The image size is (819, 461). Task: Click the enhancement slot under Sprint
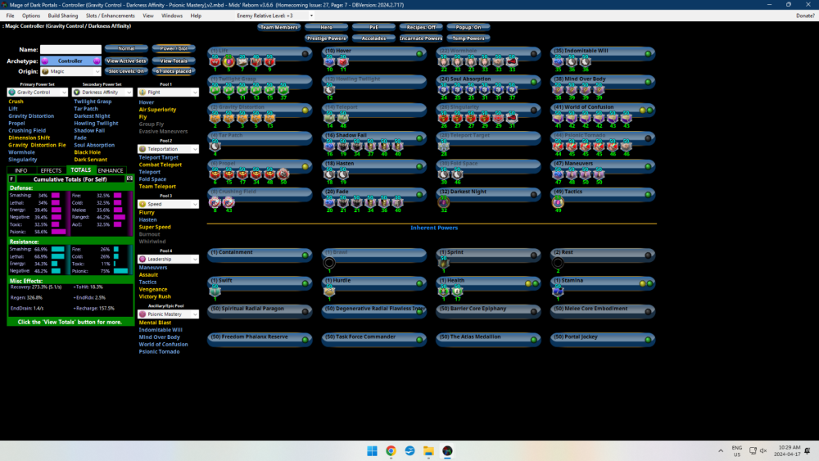click(444, 263)
